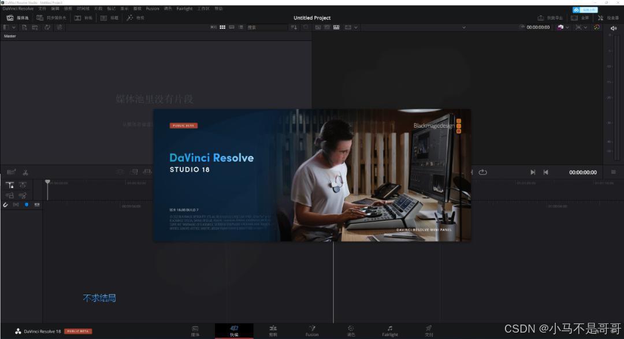Toggle timeline snapping magnet icon
This screenshot has width=624, height=339.
tap(6, 205)
